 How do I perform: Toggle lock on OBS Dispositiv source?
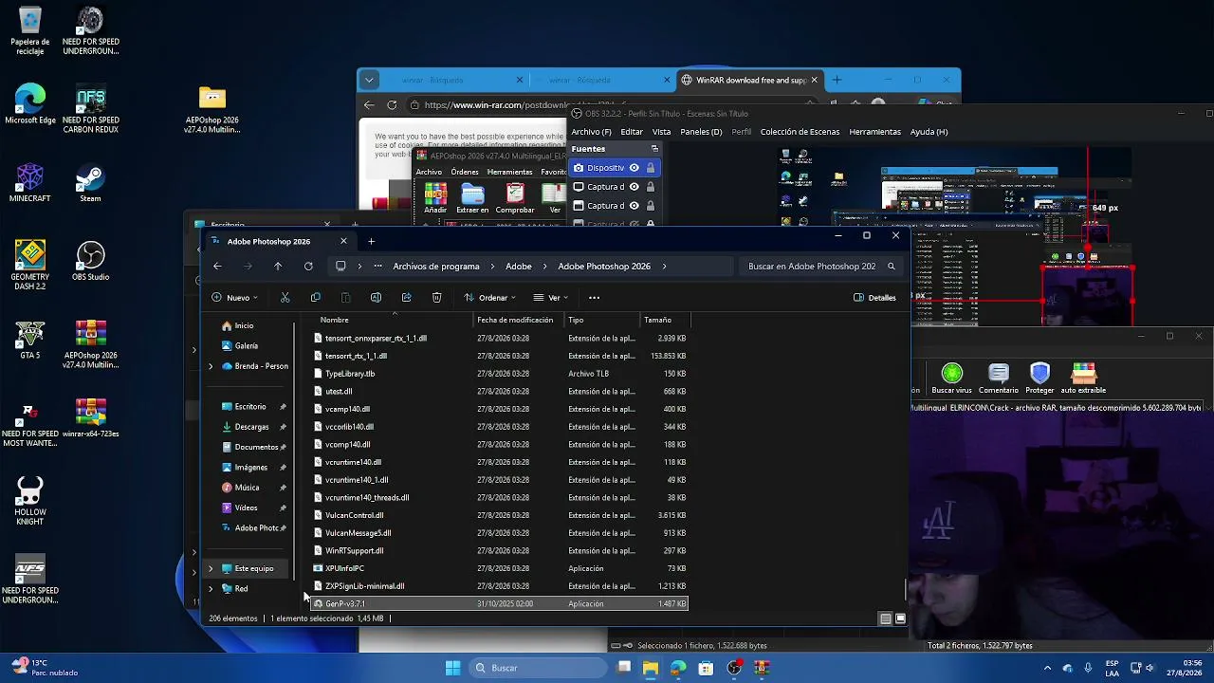click(651, 168)
